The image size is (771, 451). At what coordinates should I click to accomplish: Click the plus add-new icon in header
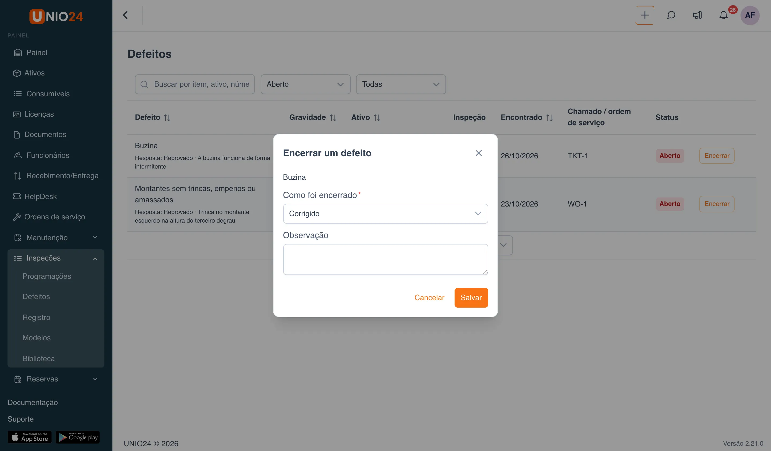tap(644, 15)
